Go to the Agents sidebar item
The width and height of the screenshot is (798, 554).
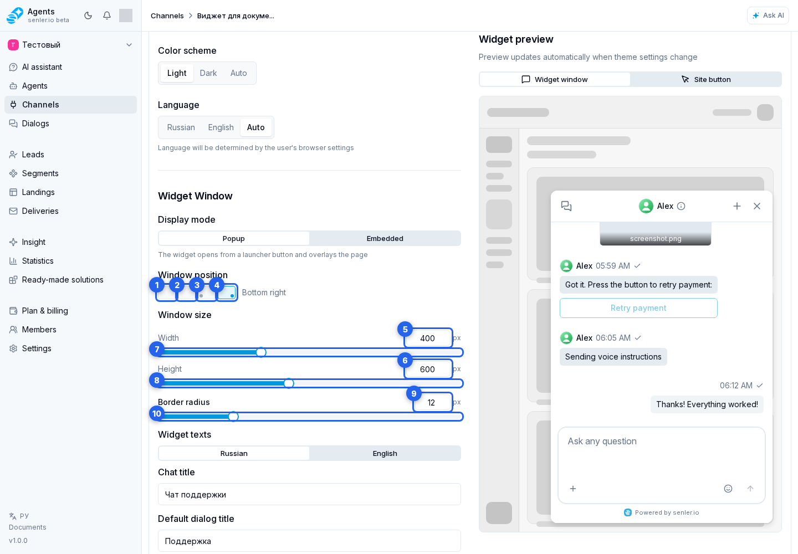point(70,86)
